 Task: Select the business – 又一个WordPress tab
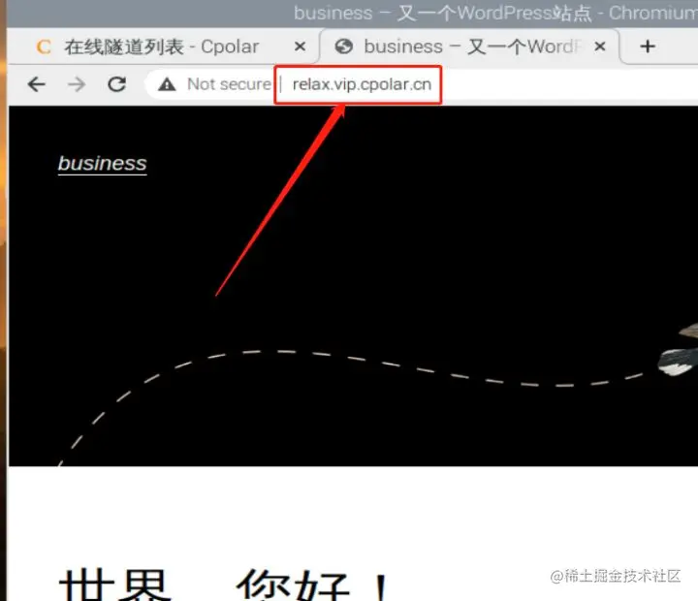(x=469, y=47)
